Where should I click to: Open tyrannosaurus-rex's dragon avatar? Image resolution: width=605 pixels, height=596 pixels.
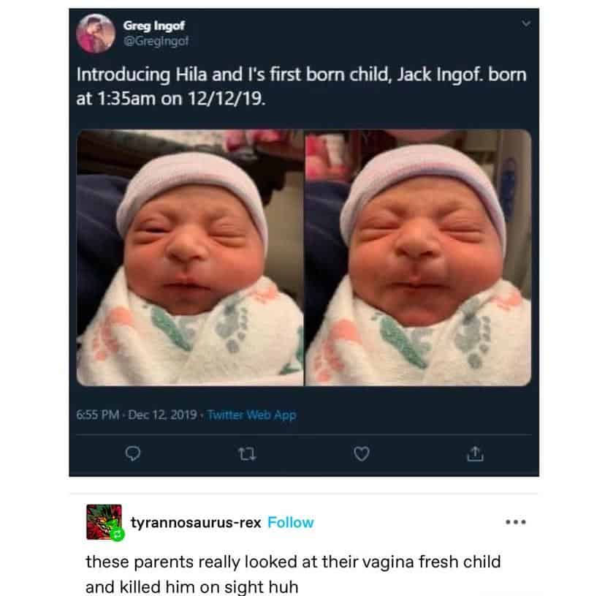click(x=102, y=520)
